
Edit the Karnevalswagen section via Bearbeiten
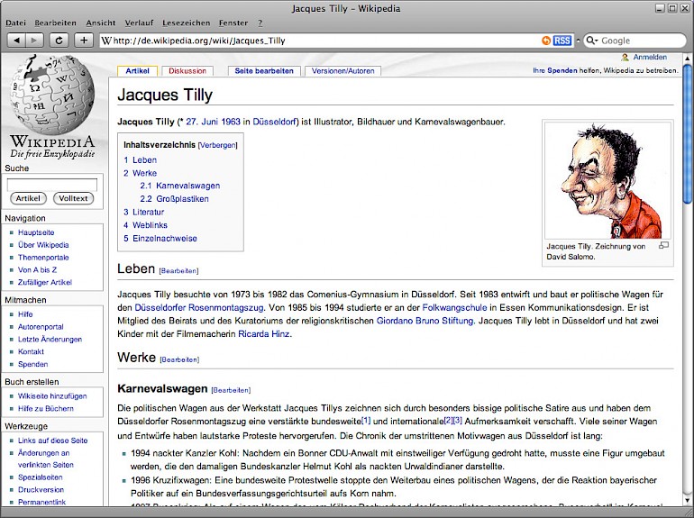[231, 390]
